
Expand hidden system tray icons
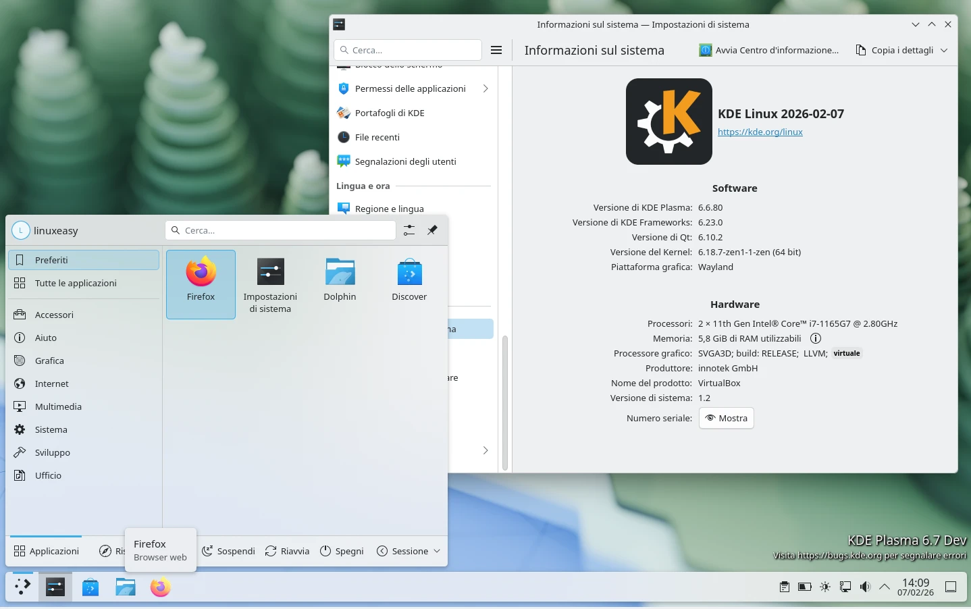[885, 587]
